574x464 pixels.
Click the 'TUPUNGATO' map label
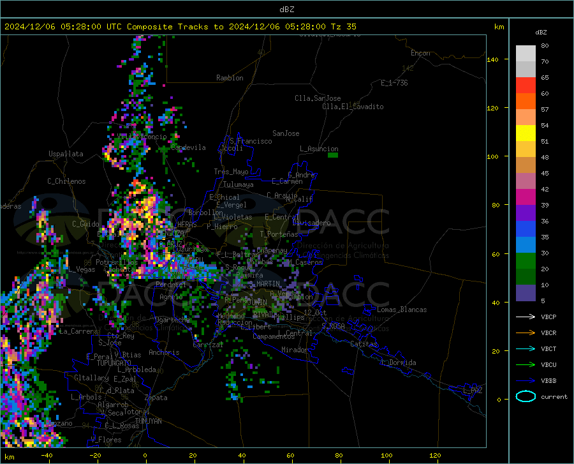tap(114, 363)
